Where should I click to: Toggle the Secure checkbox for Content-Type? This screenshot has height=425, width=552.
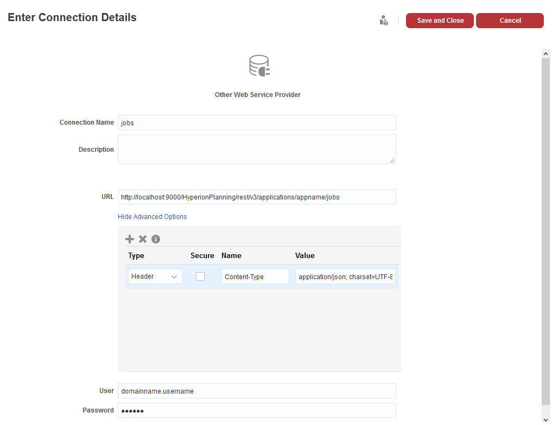coord(200,276)
